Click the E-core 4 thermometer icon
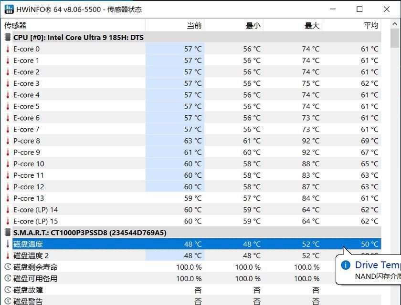Screen dimensions: 401x305 pos(8,95)
